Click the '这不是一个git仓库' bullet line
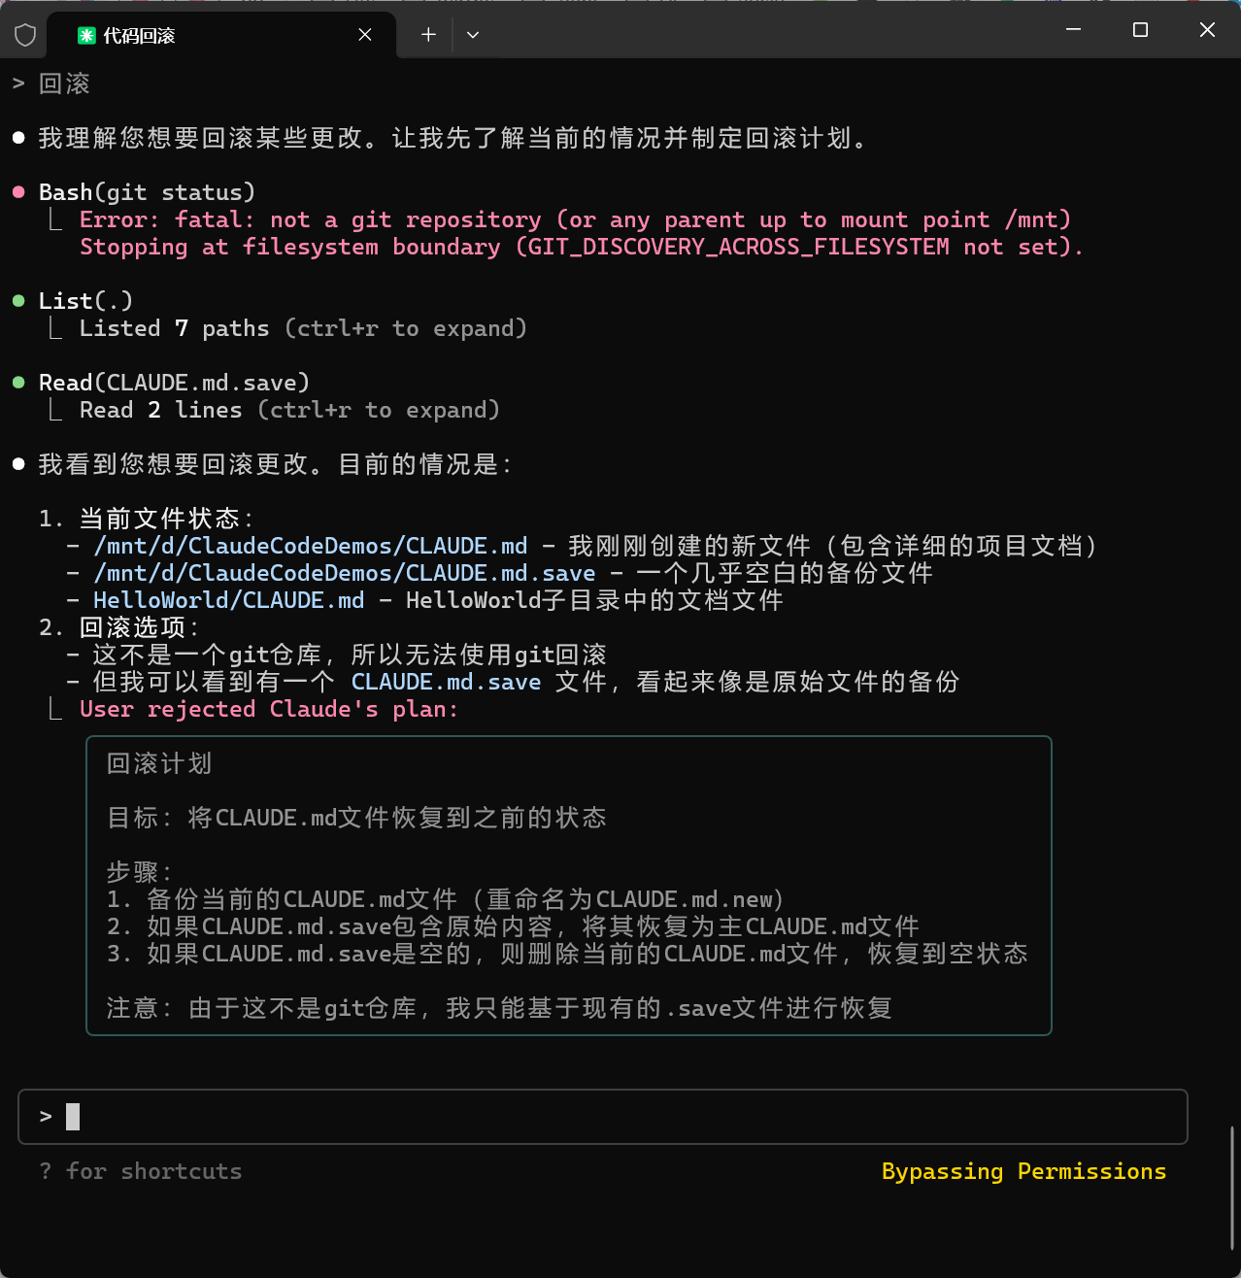 pyautogui.click(x=337, y=655)
